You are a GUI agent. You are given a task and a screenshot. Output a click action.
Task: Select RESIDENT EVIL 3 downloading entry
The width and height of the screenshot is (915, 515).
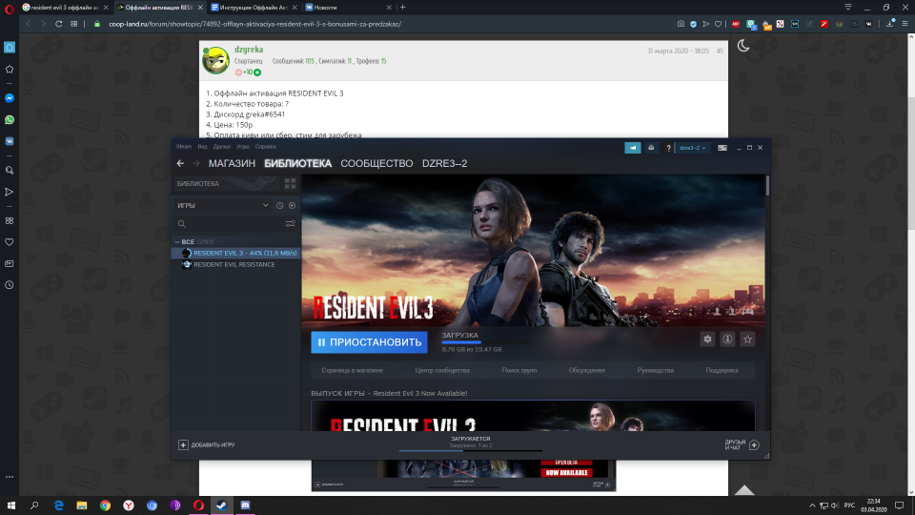coord(235,253)
